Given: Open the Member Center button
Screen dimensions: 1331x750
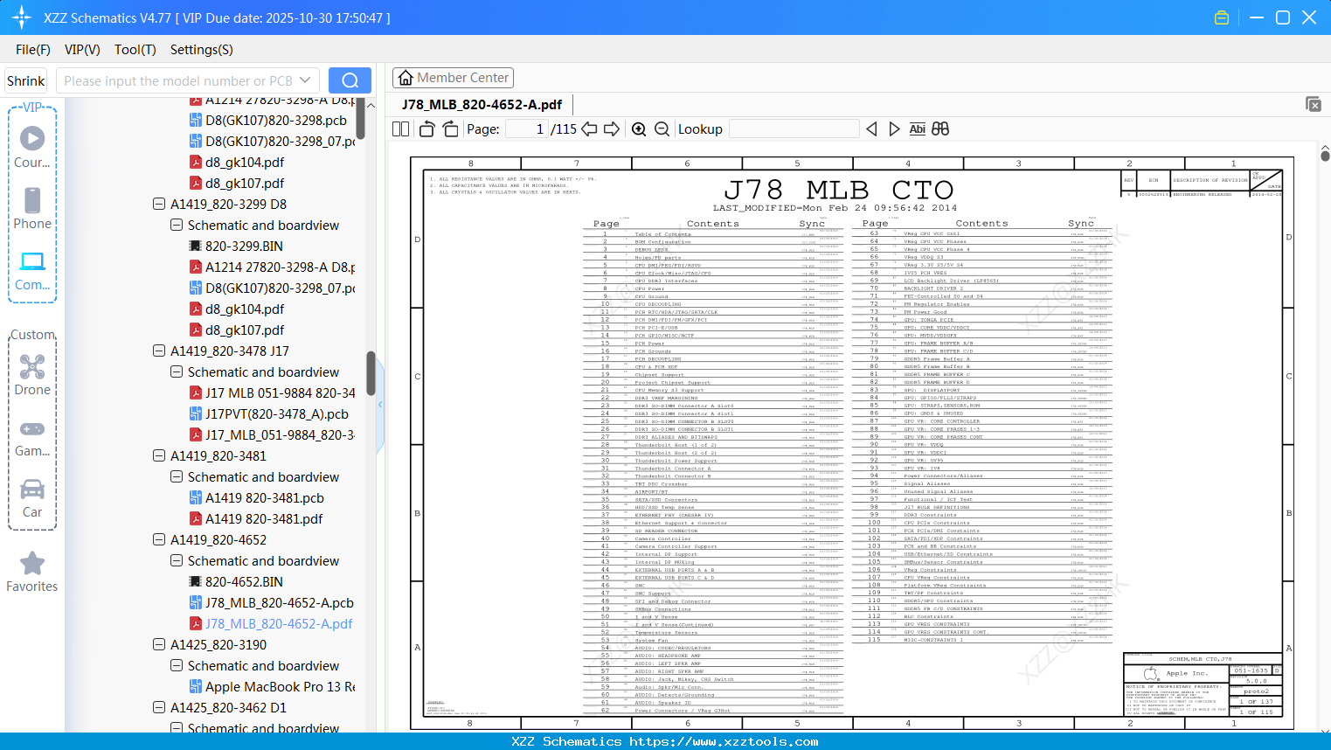Looking at the screenshot, I should point(453,78).
